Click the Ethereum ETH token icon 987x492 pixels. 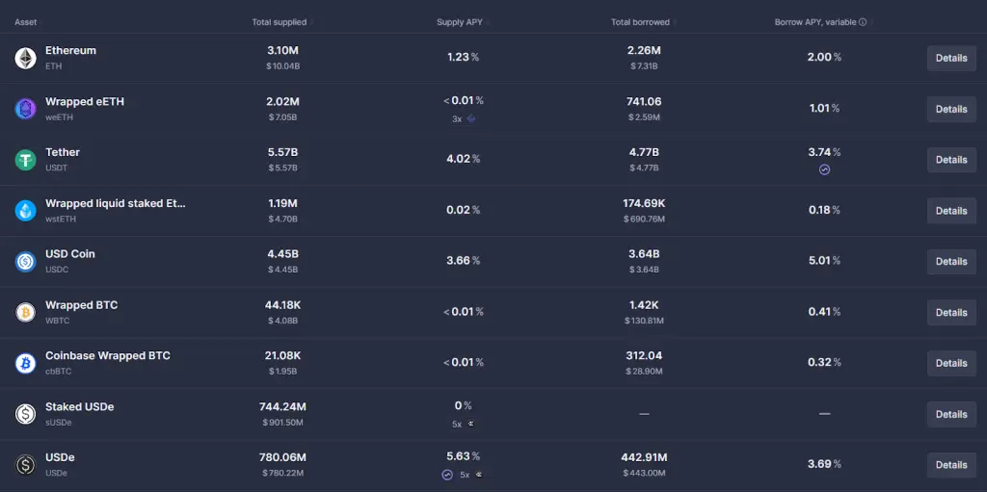point(25,59)
